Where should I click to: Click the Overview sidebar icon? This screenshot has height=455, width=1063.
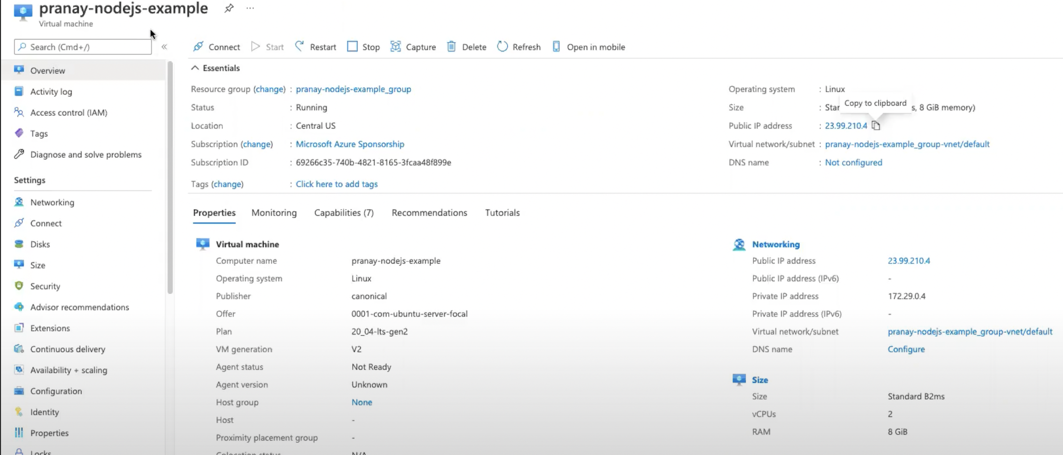[x=19, y=70]
